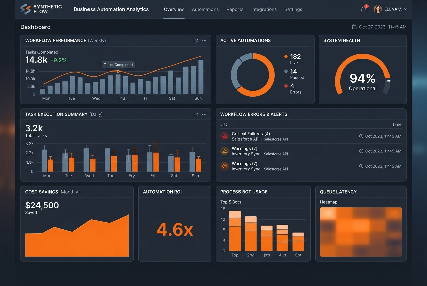
Task: Click the 14 Paused count
Action: click(x=294, y=71)
